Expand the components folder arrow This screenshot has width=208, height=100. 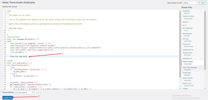click(192, 50)
